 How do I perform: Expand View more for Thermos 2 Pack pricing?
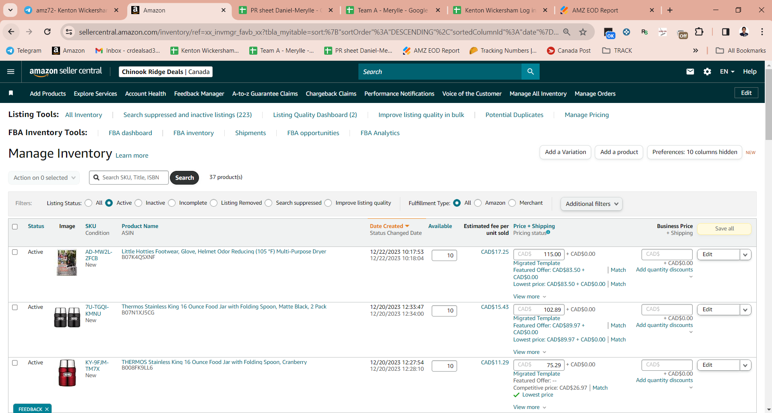tap(530, 352)
